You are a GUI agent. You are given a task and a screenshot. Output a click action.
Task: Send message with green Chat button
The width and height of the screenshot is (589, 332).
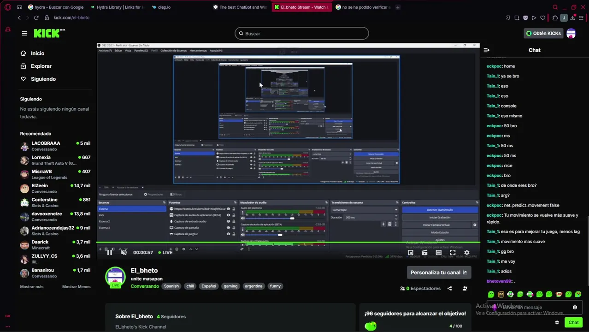point(573,323)
